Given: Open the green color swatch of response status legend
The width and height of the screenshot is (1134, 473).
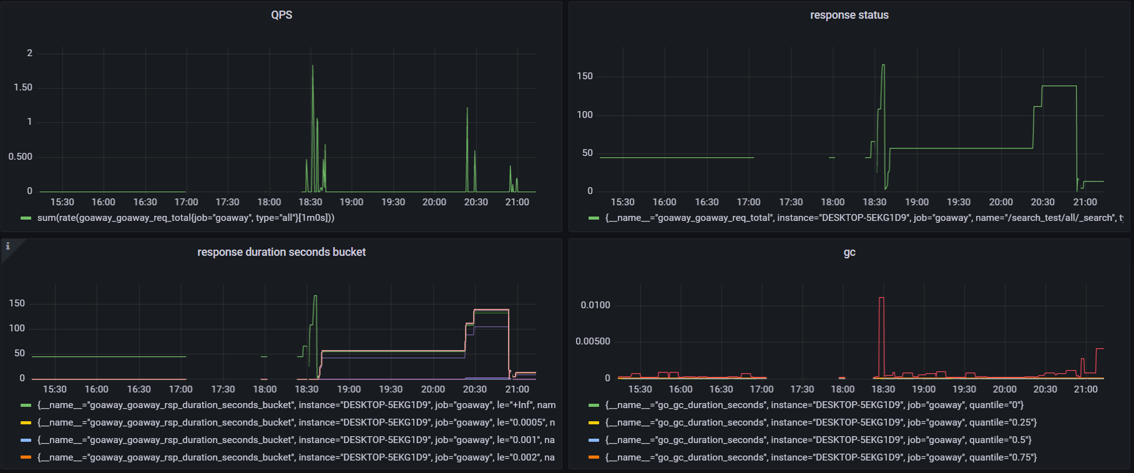Looking at the screenshot, I should [594, 218].
